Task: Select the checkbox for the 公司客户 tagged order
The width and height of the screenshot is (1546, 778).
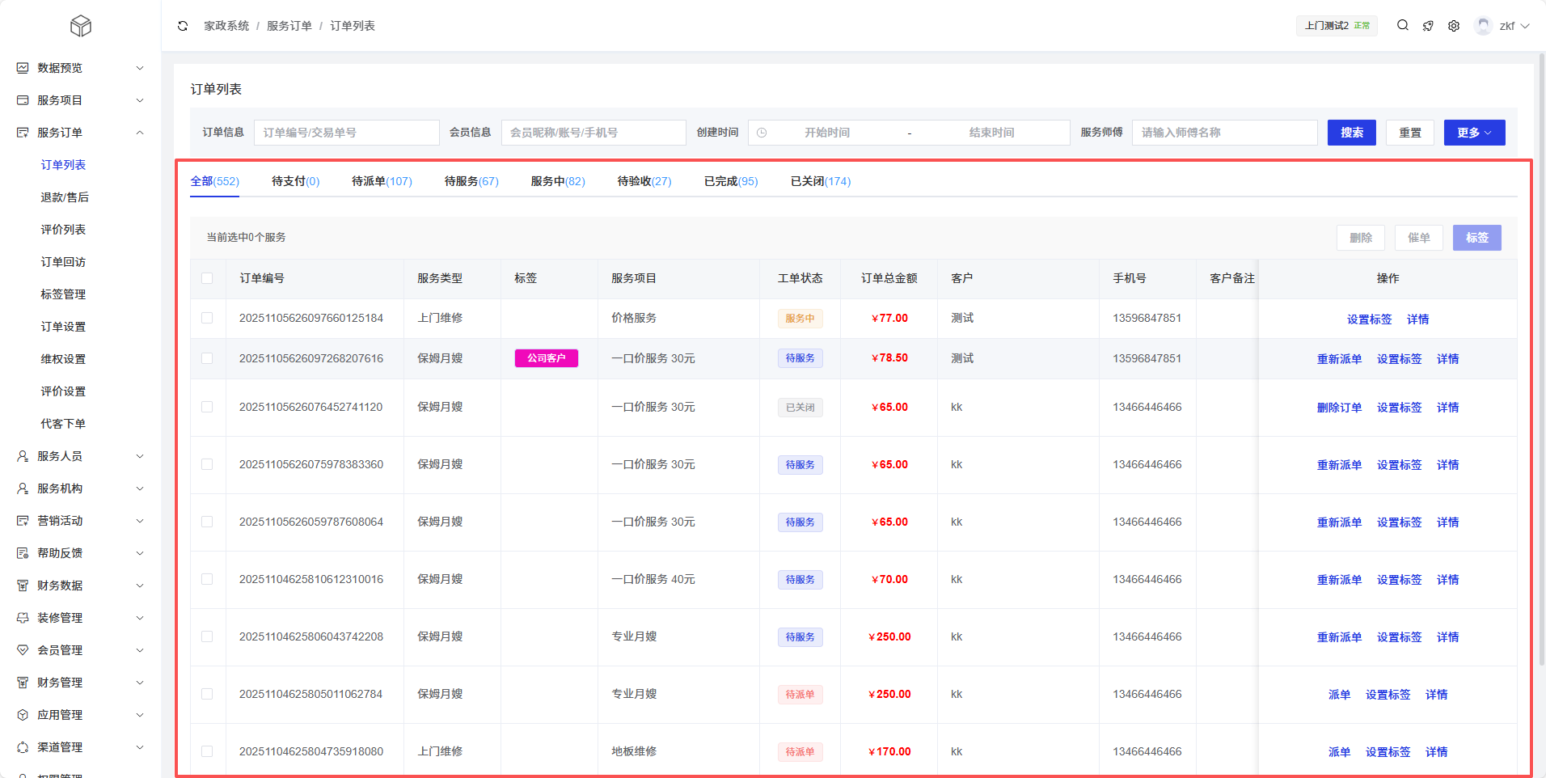Action: point(207,358)
